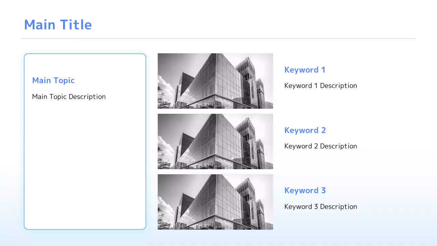Click the Keyword 1 heading
The height and width of the screenshot is (246, 437).
[305, 70]
